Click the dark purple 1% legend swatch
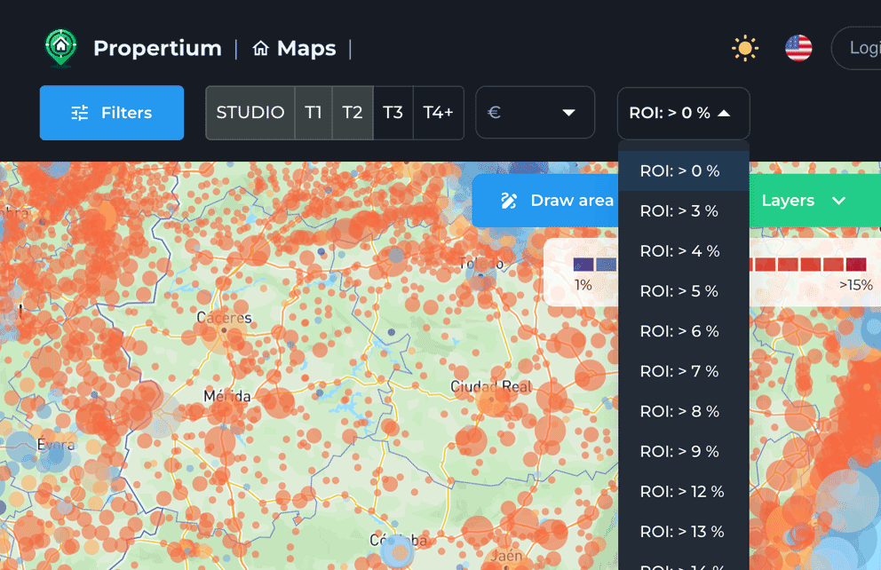 (583, 265)
